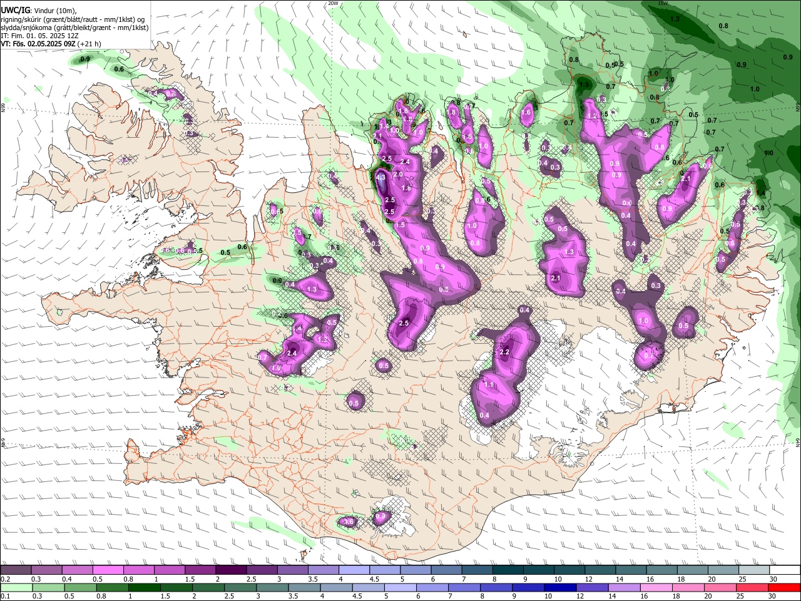Screen dimensions: 801x601
Task: Click the 20W longitude label at the top
Action: pos(333,3)
